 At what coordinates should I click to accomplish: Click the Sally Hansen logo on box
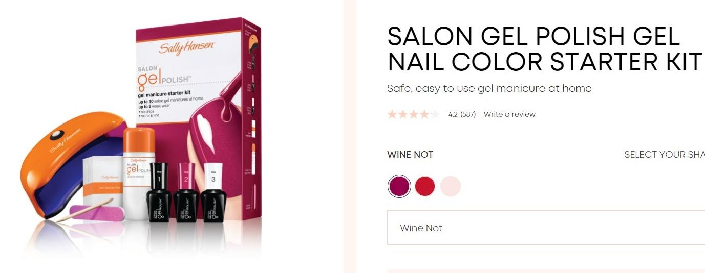point(187,48)
